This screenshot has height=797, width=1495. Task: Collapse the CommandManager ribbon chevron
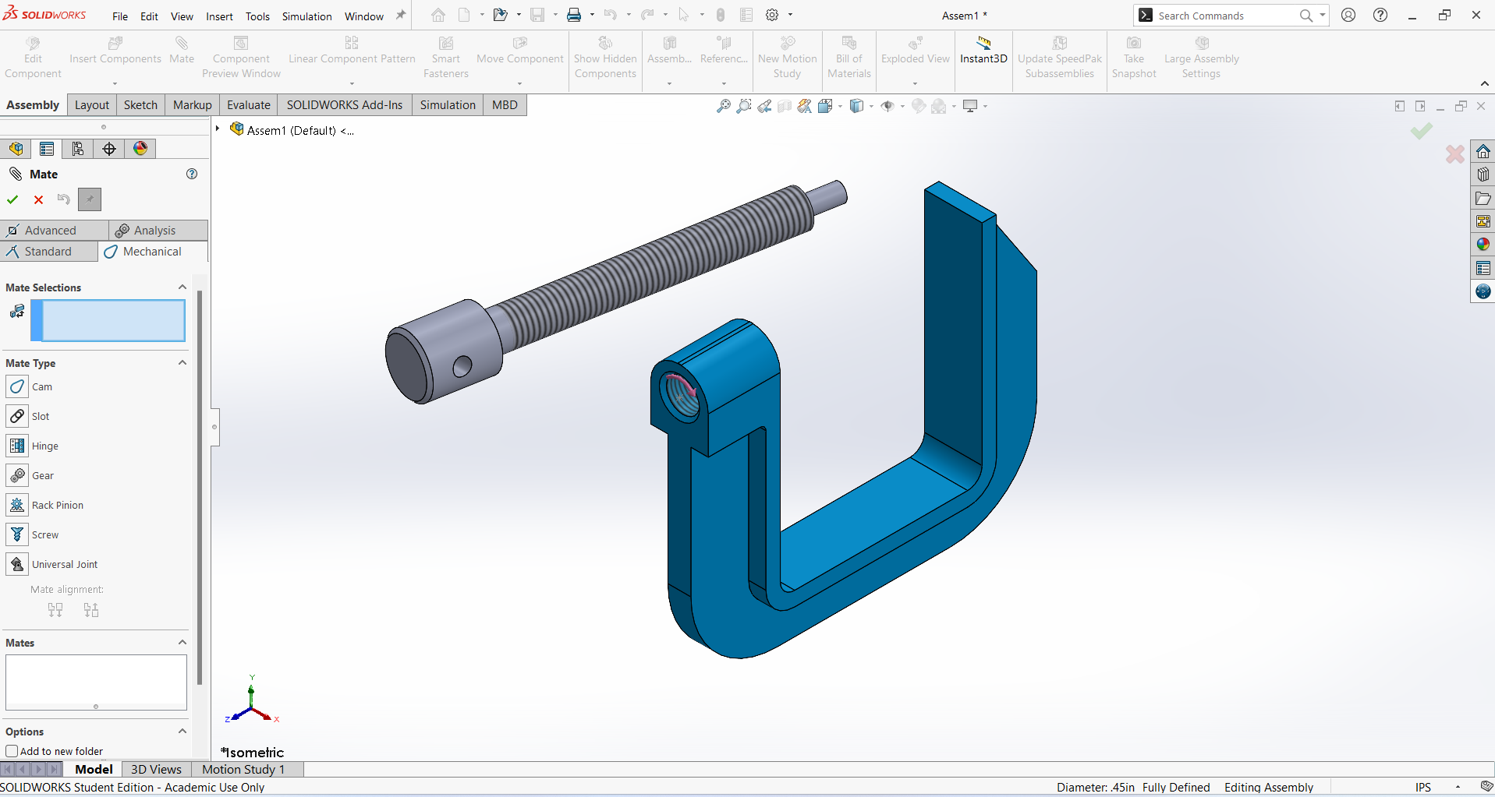coord(1484,83)
